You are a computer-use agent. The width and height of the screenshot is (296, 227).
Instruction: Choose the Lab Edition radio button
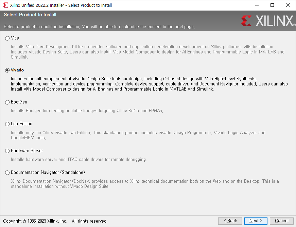click(7, 124)
